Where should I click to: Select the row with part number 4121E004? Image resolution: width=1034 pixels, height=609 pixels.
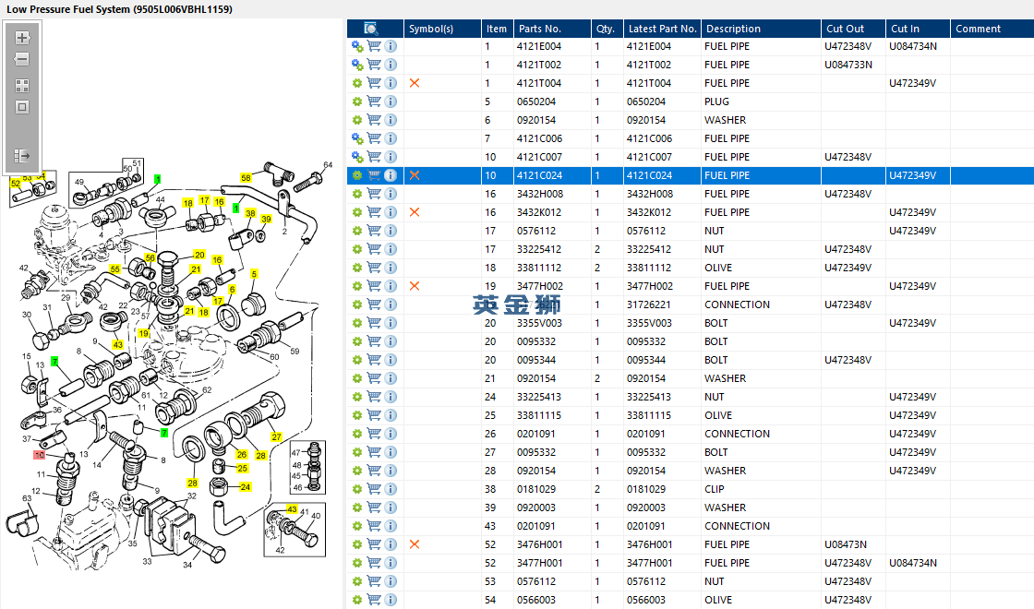[x=691, y=46]
